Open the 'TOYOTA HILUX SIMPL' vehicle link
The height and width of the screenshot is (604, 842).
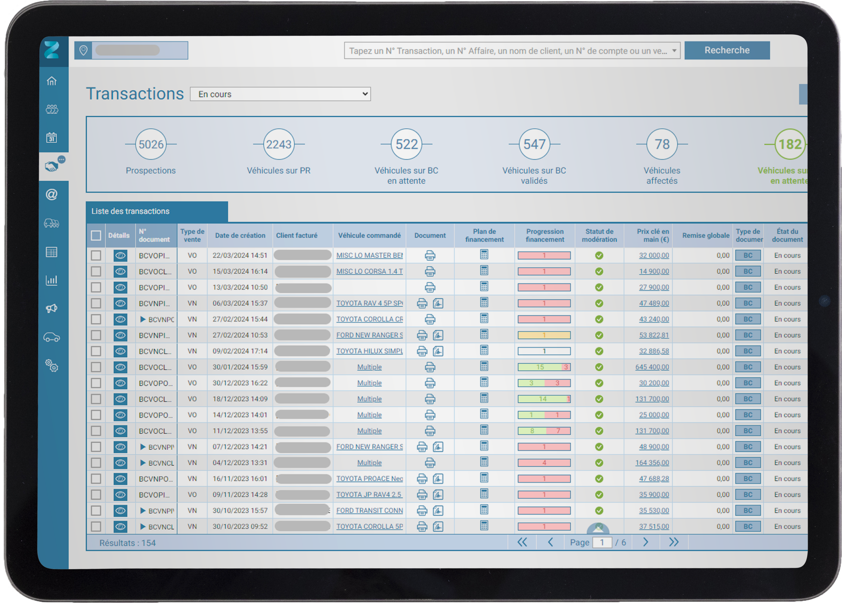tap(369, 351)
